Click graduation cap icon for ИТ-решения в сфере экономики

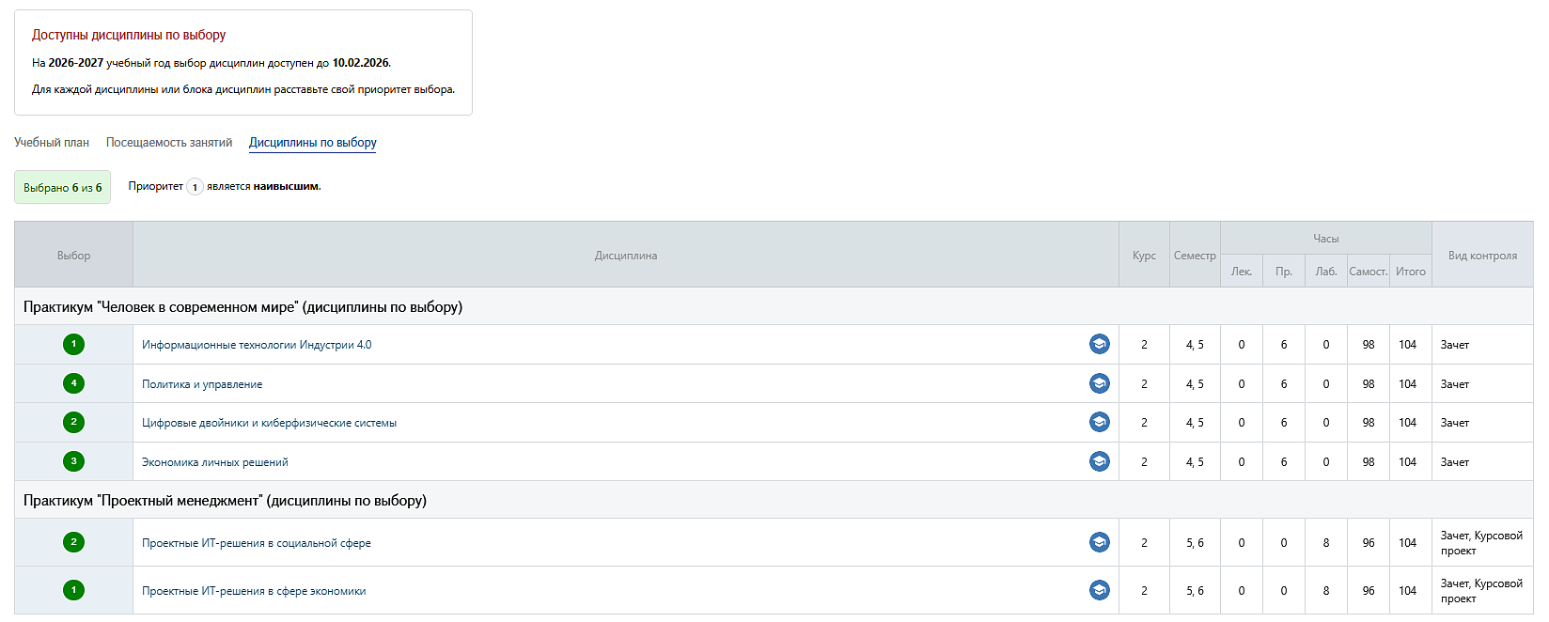pyautogui.click(x=1099, y=590)
